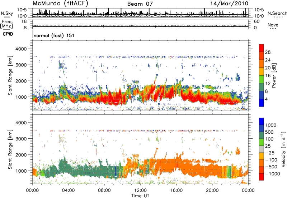Viewport: 287px width, 198px height.
Task: Select the bright blue bottom Power swatch
Action: (x=262, y=103)
